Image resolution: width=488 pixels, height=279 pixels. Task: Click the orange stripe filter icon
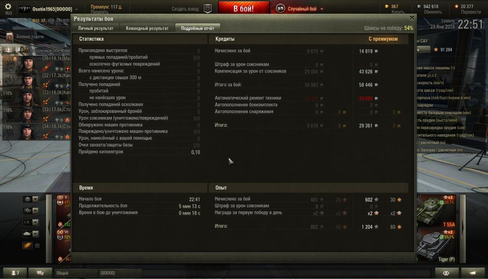pyautogui.click(x=27, y=246)
